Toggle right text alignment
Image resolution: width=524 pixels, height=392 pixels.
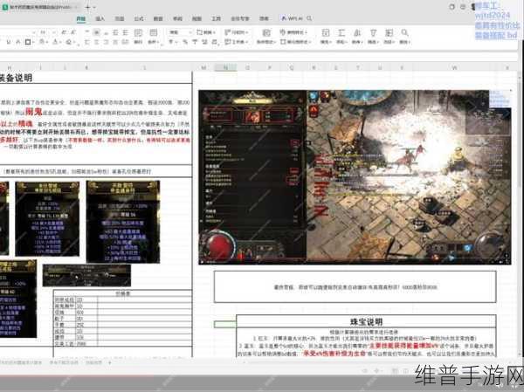coord(106,42)
